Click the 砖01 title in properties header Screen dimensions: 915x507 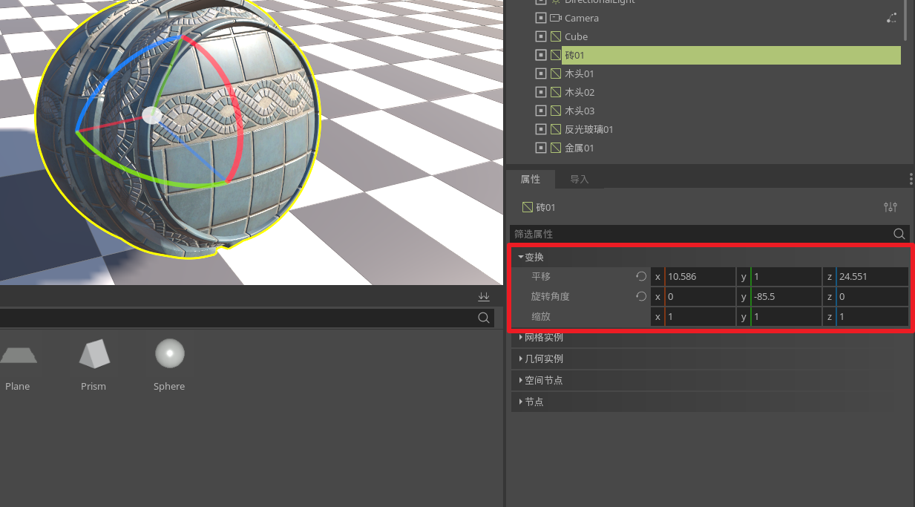(545, 207)
